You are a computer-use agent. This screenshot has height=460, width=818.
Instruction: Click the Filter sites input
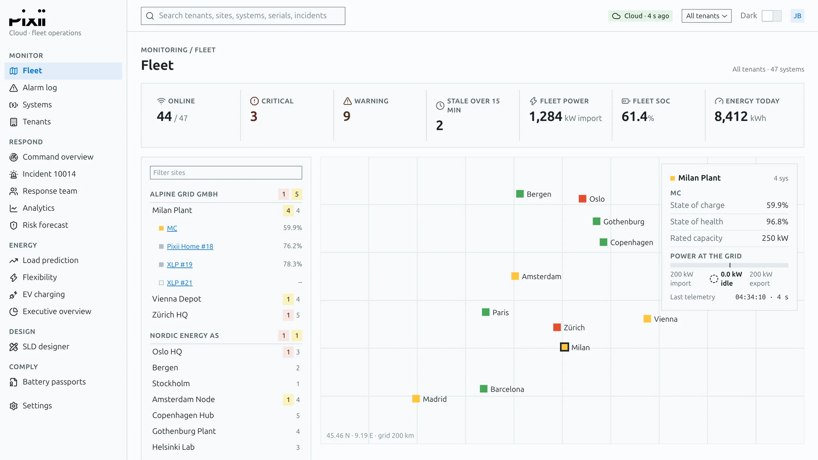coord(226,172)
